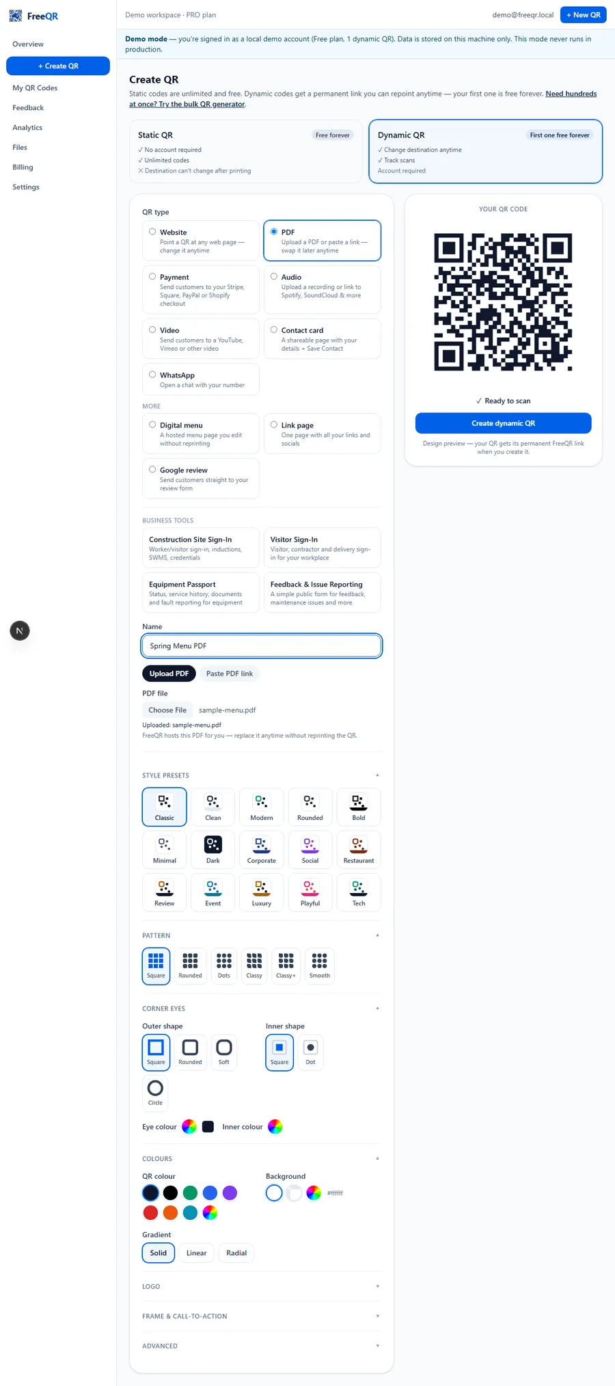Select the WhatsApp QR type

201,379
